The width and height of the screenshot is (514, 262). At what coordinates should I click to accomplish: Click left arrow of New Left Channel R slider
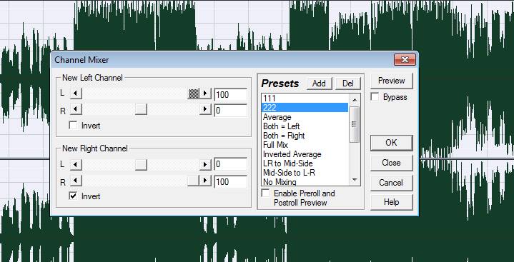(76, 109)
